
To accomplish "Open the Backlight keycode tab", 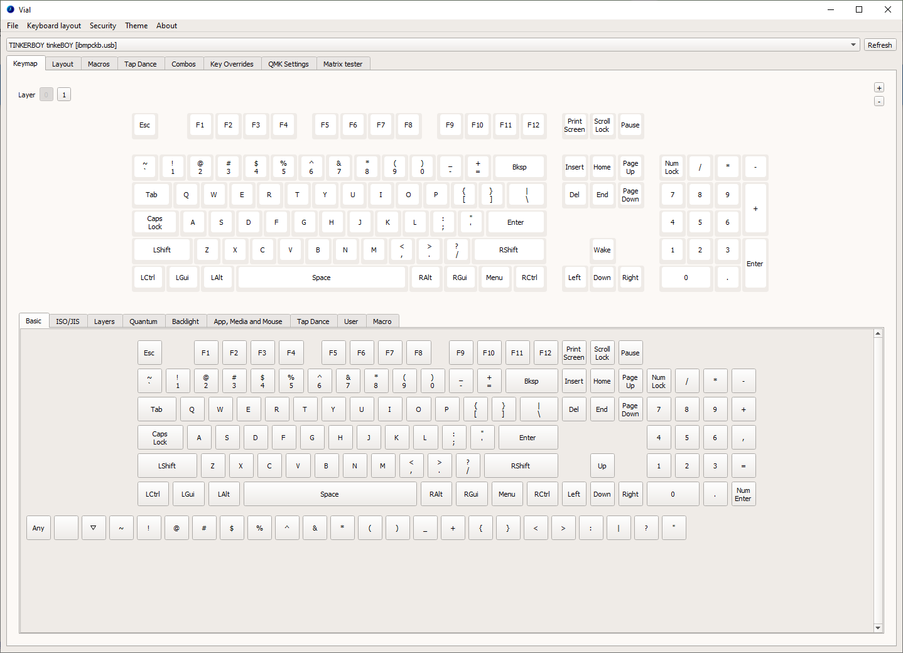I will pos(186,321).
